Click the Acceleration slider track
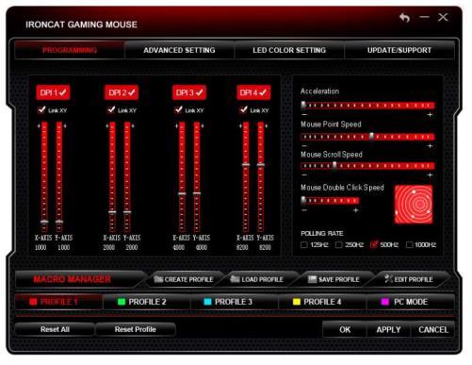This screenshot has width=472, height=365. click(367, 105)
